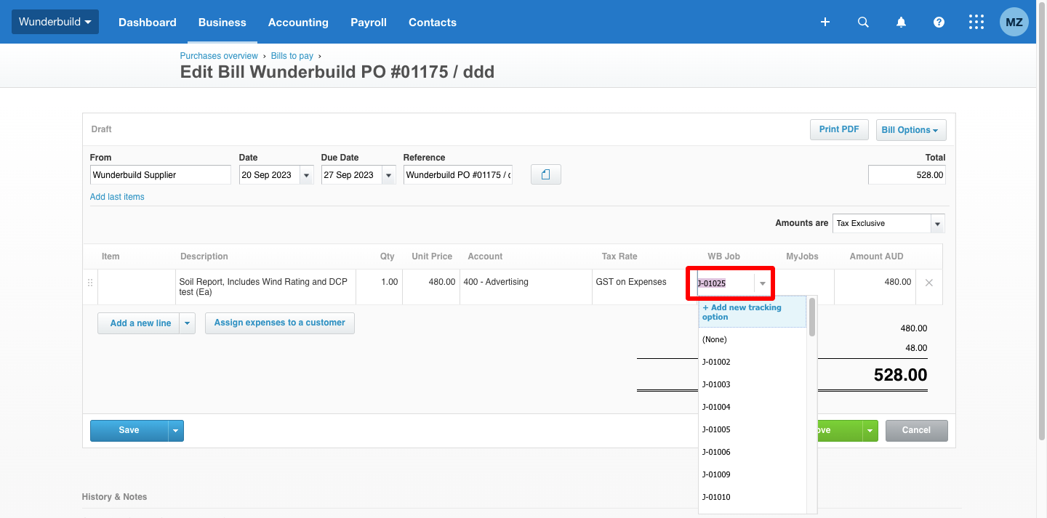Grab the line drag handle icon

[91, 283]
